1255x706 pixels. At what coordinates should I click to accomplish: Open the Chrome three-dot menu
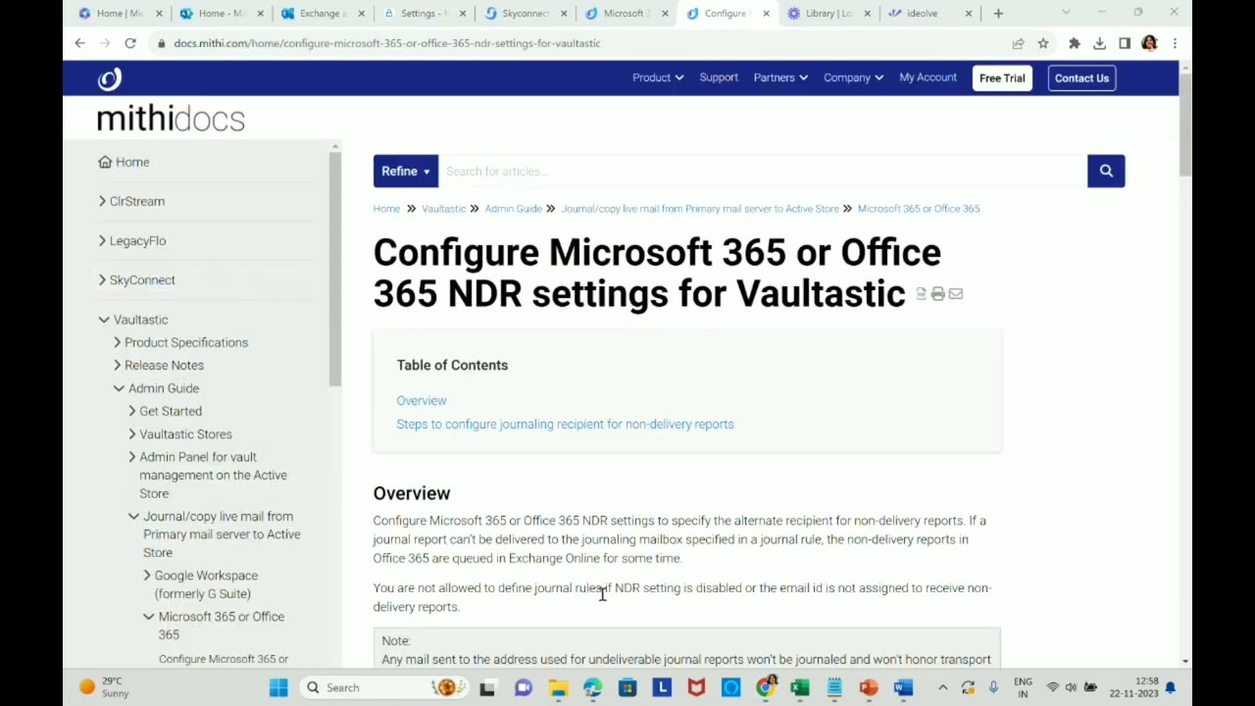[x=1175, y=43]
